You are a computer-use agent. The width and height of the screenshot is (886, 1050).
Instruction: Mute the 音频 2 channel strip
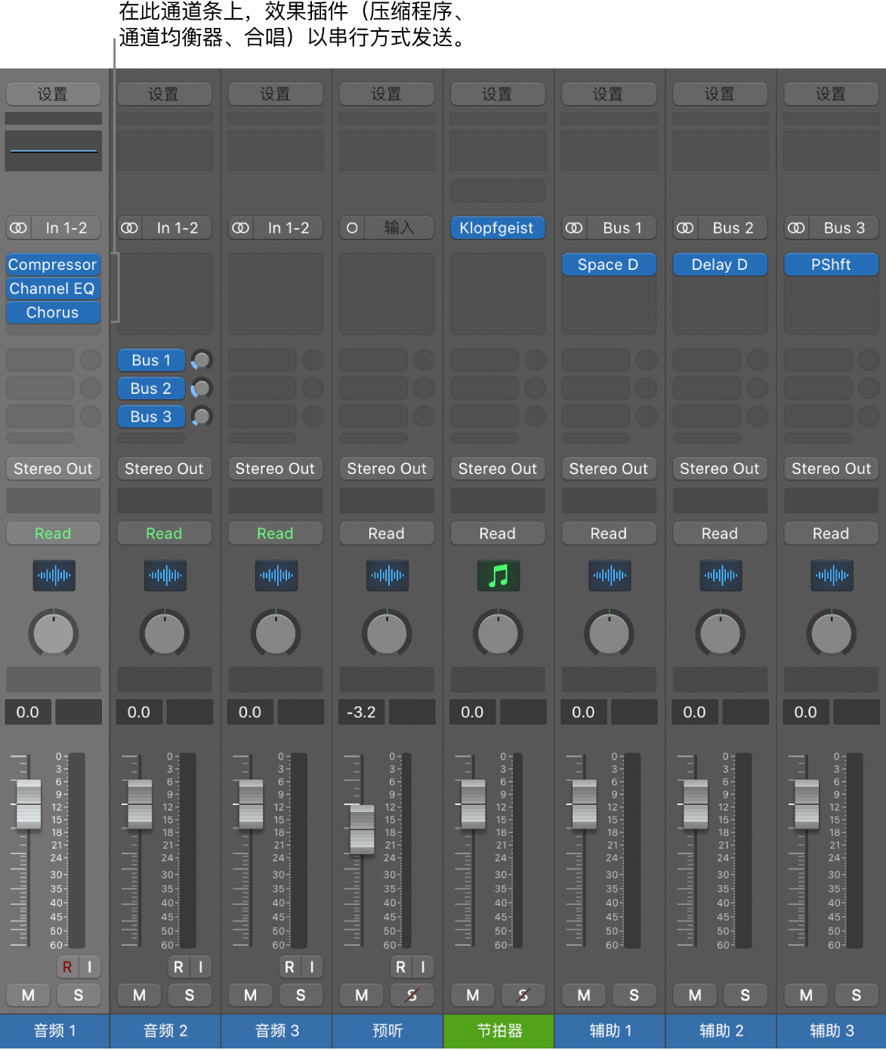pos(139,995)
